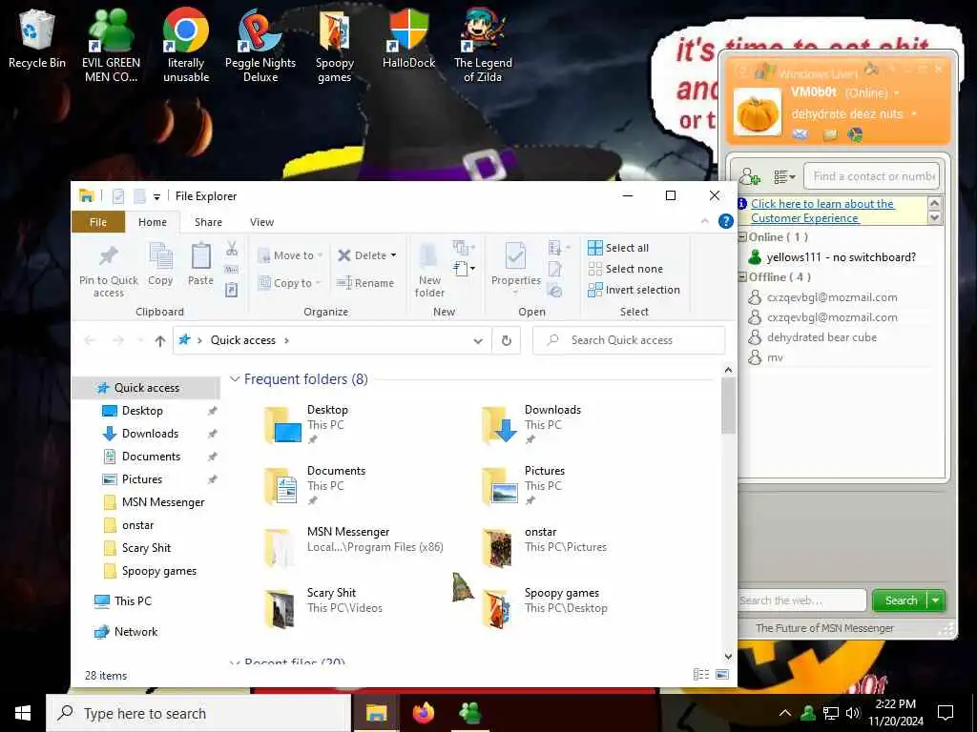Click the Cut scissors icon
The image size is (977, 732).
coord(232,249)
